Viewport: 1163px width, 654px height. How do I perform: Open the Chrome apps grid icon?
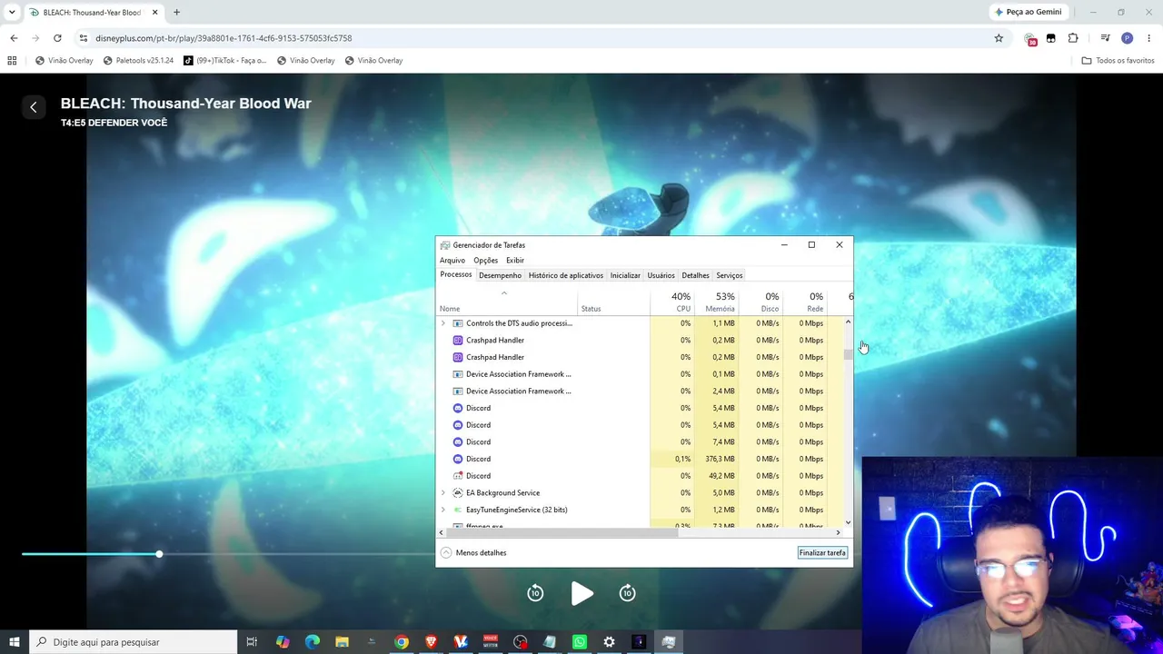12,61
